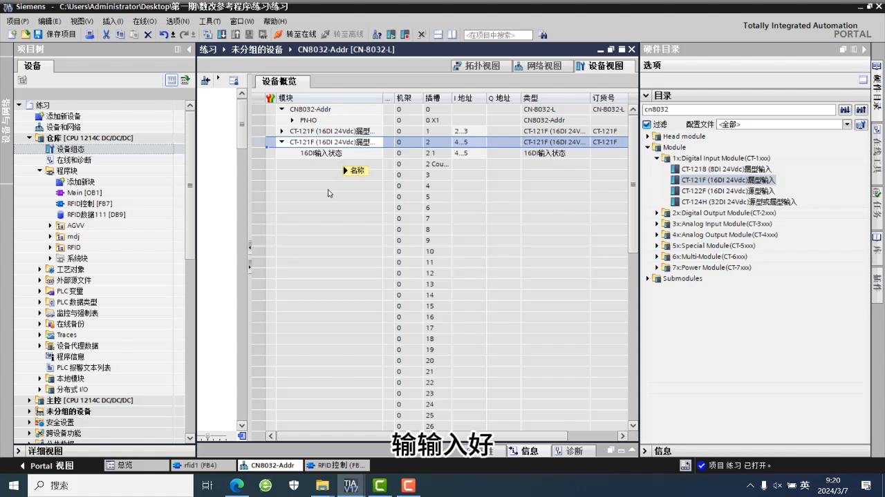This screenshot has height=497, width=885.
Task: Switch to rfid1 (FB4) editor tab
Action: [203, 466]
